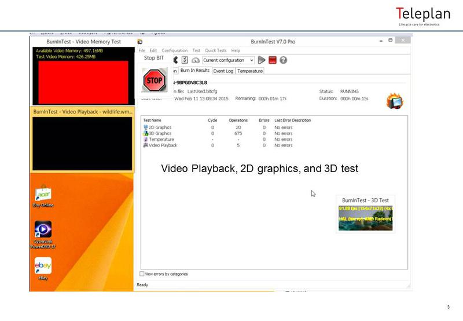
Task: Click the Remaining time value 000h 01m 17s
Action: point(272,99)
